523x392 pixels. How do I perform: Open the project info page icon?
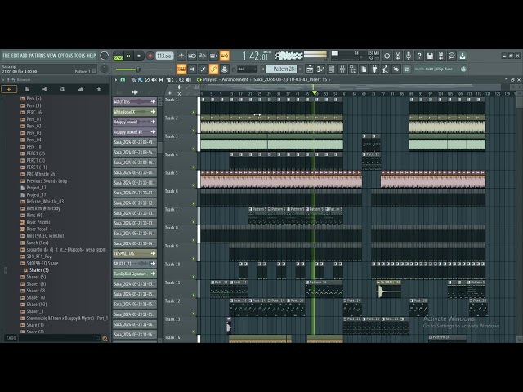(364, 69)
